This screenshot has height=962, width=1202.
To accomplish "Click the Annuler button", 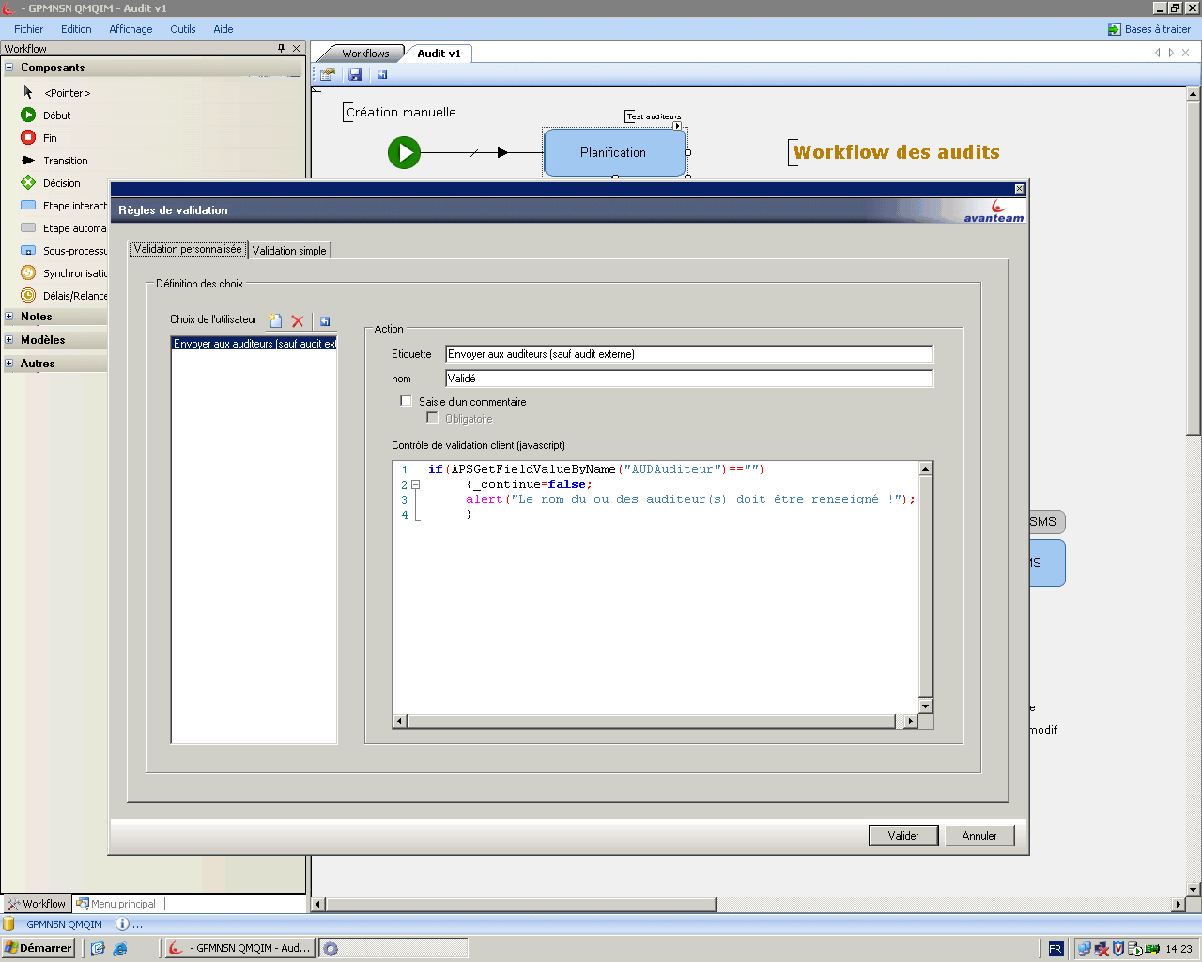I will (979, 836).
